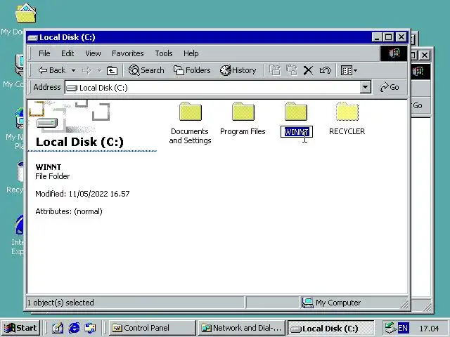
Task: Minimize the Local Disk (C:) window
Action: [377, 37]
